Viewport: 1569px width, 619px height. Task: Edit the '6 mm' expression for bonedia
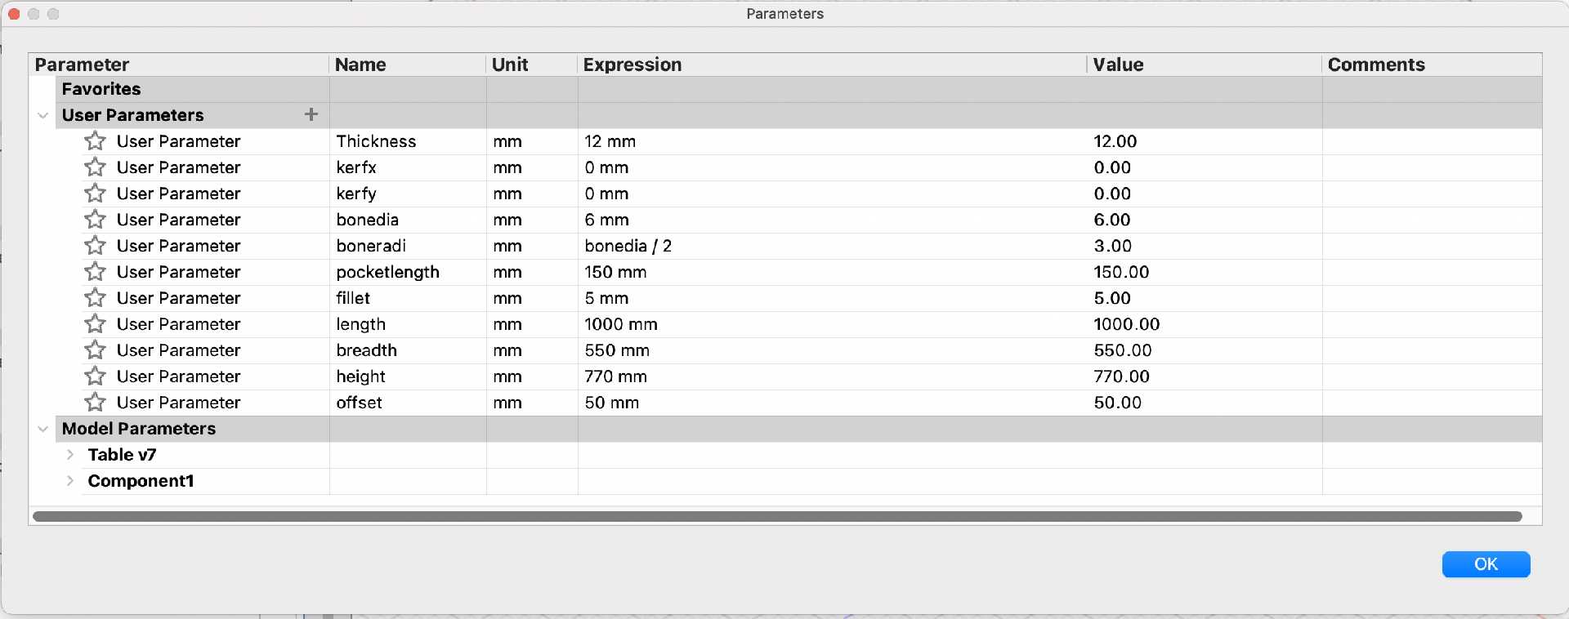pos(832,220)
